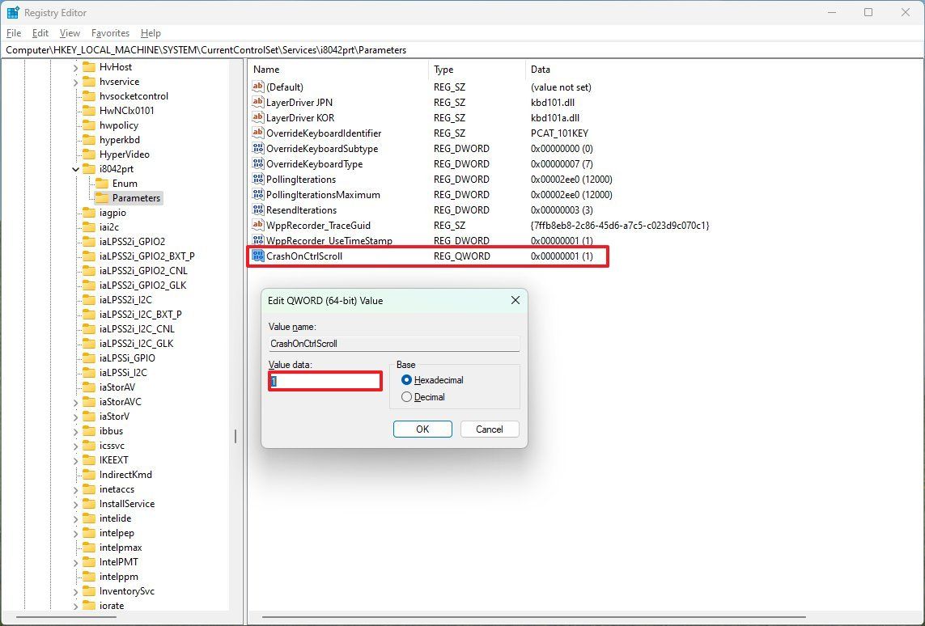The height and width of the screenshot is (626, 925).
Task: Click the hvsocketcontrol folder icon
Action: (89, 95)
